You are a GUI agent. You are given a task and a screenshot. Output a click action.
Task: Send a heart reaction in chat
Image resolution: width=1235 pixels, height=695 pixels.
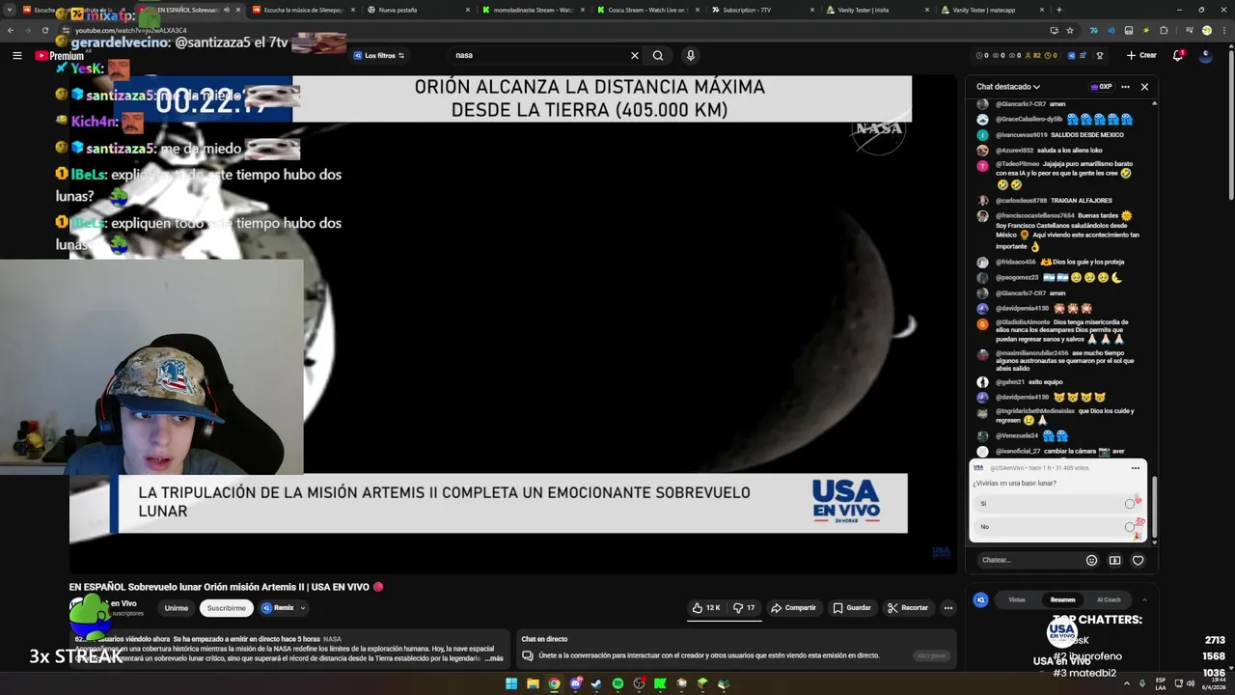(1138, 560)
